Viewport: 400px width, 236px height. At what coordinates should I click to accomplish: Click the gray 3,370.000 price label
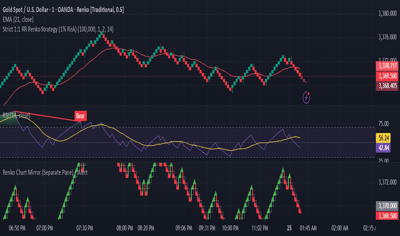click(x=387, y=206)
